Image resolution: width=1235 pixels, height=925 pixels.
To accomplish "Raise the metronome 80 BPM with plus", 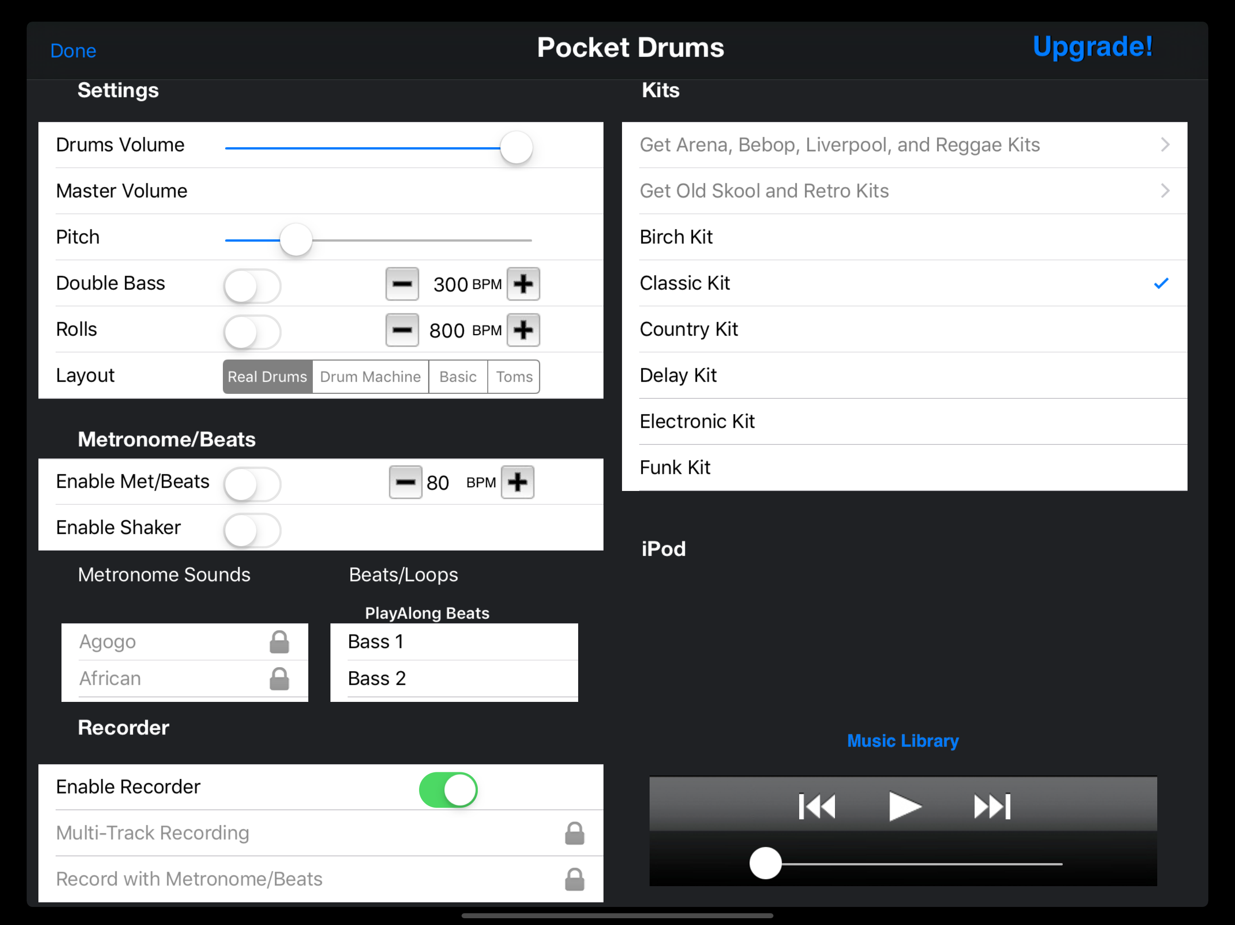I will point(518,482).
